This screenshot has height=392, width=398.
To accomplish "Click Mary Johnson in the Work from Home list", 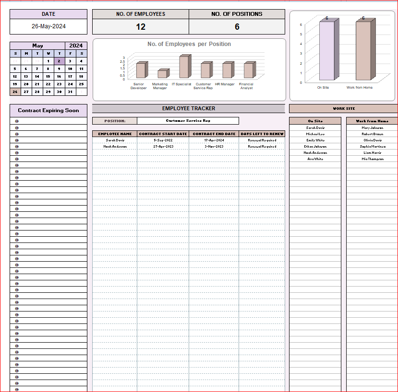I will [x=372, y=128].
